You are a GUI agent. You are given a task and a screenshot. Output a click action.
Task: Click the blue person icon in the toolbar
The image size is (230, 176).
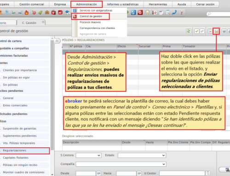pos(7,12)
